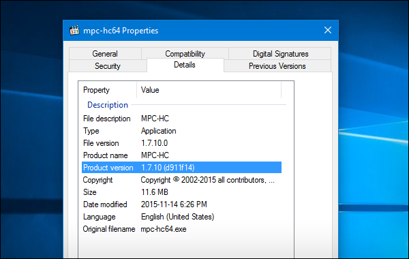Viewport: 409px width, 259px height.
Task: Click the Copyright 2002-2015 all contributors value
Action: pyautogui.click(x=208, y=180)
